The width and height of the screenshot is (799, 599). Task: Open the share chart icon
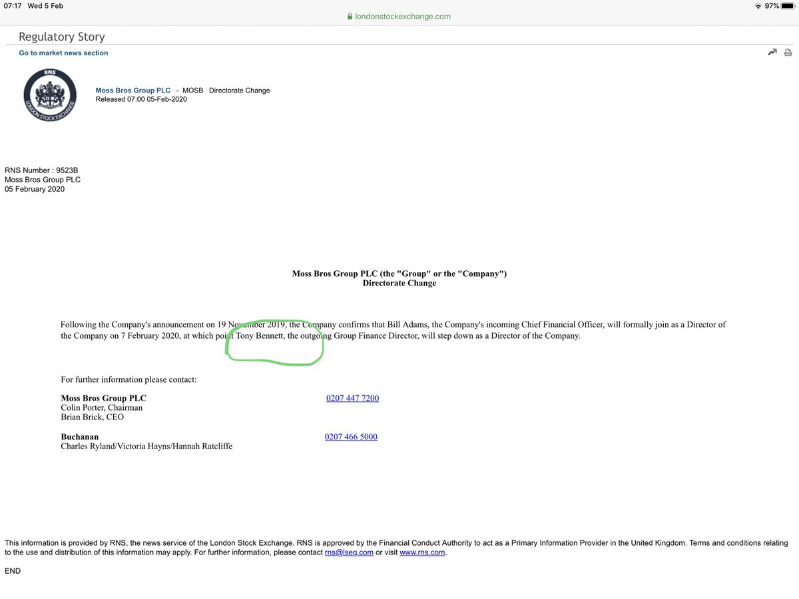[x=772, y=53]
